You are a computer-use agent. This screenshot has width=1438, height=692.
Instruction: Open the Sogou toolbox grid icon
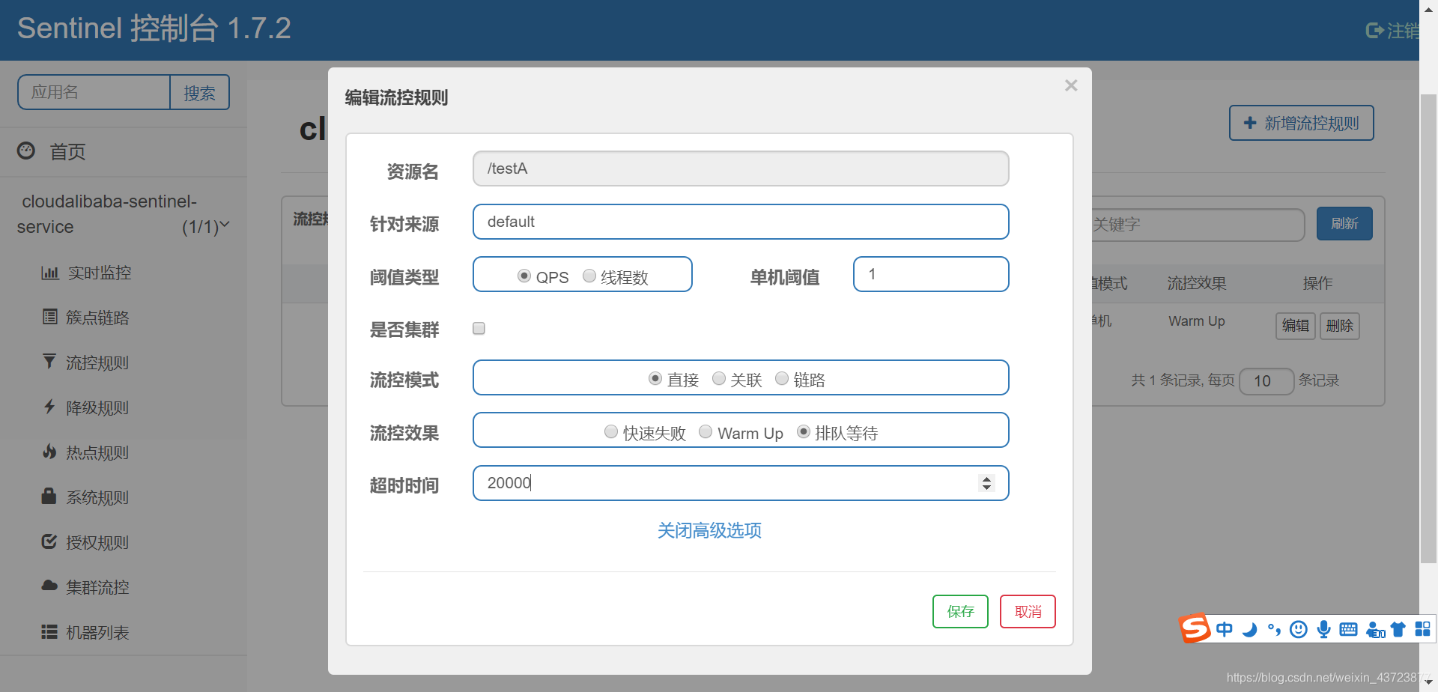pyautogui.click(x=1423, y=629)
